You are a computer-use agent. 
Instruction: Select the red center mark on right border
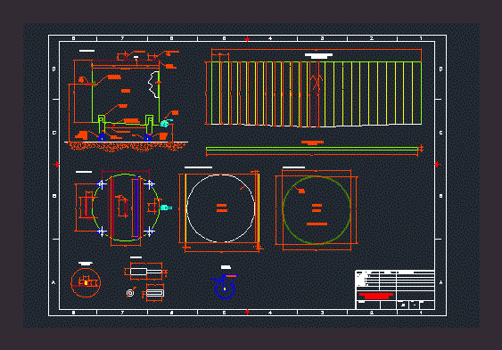click(437, 164)
